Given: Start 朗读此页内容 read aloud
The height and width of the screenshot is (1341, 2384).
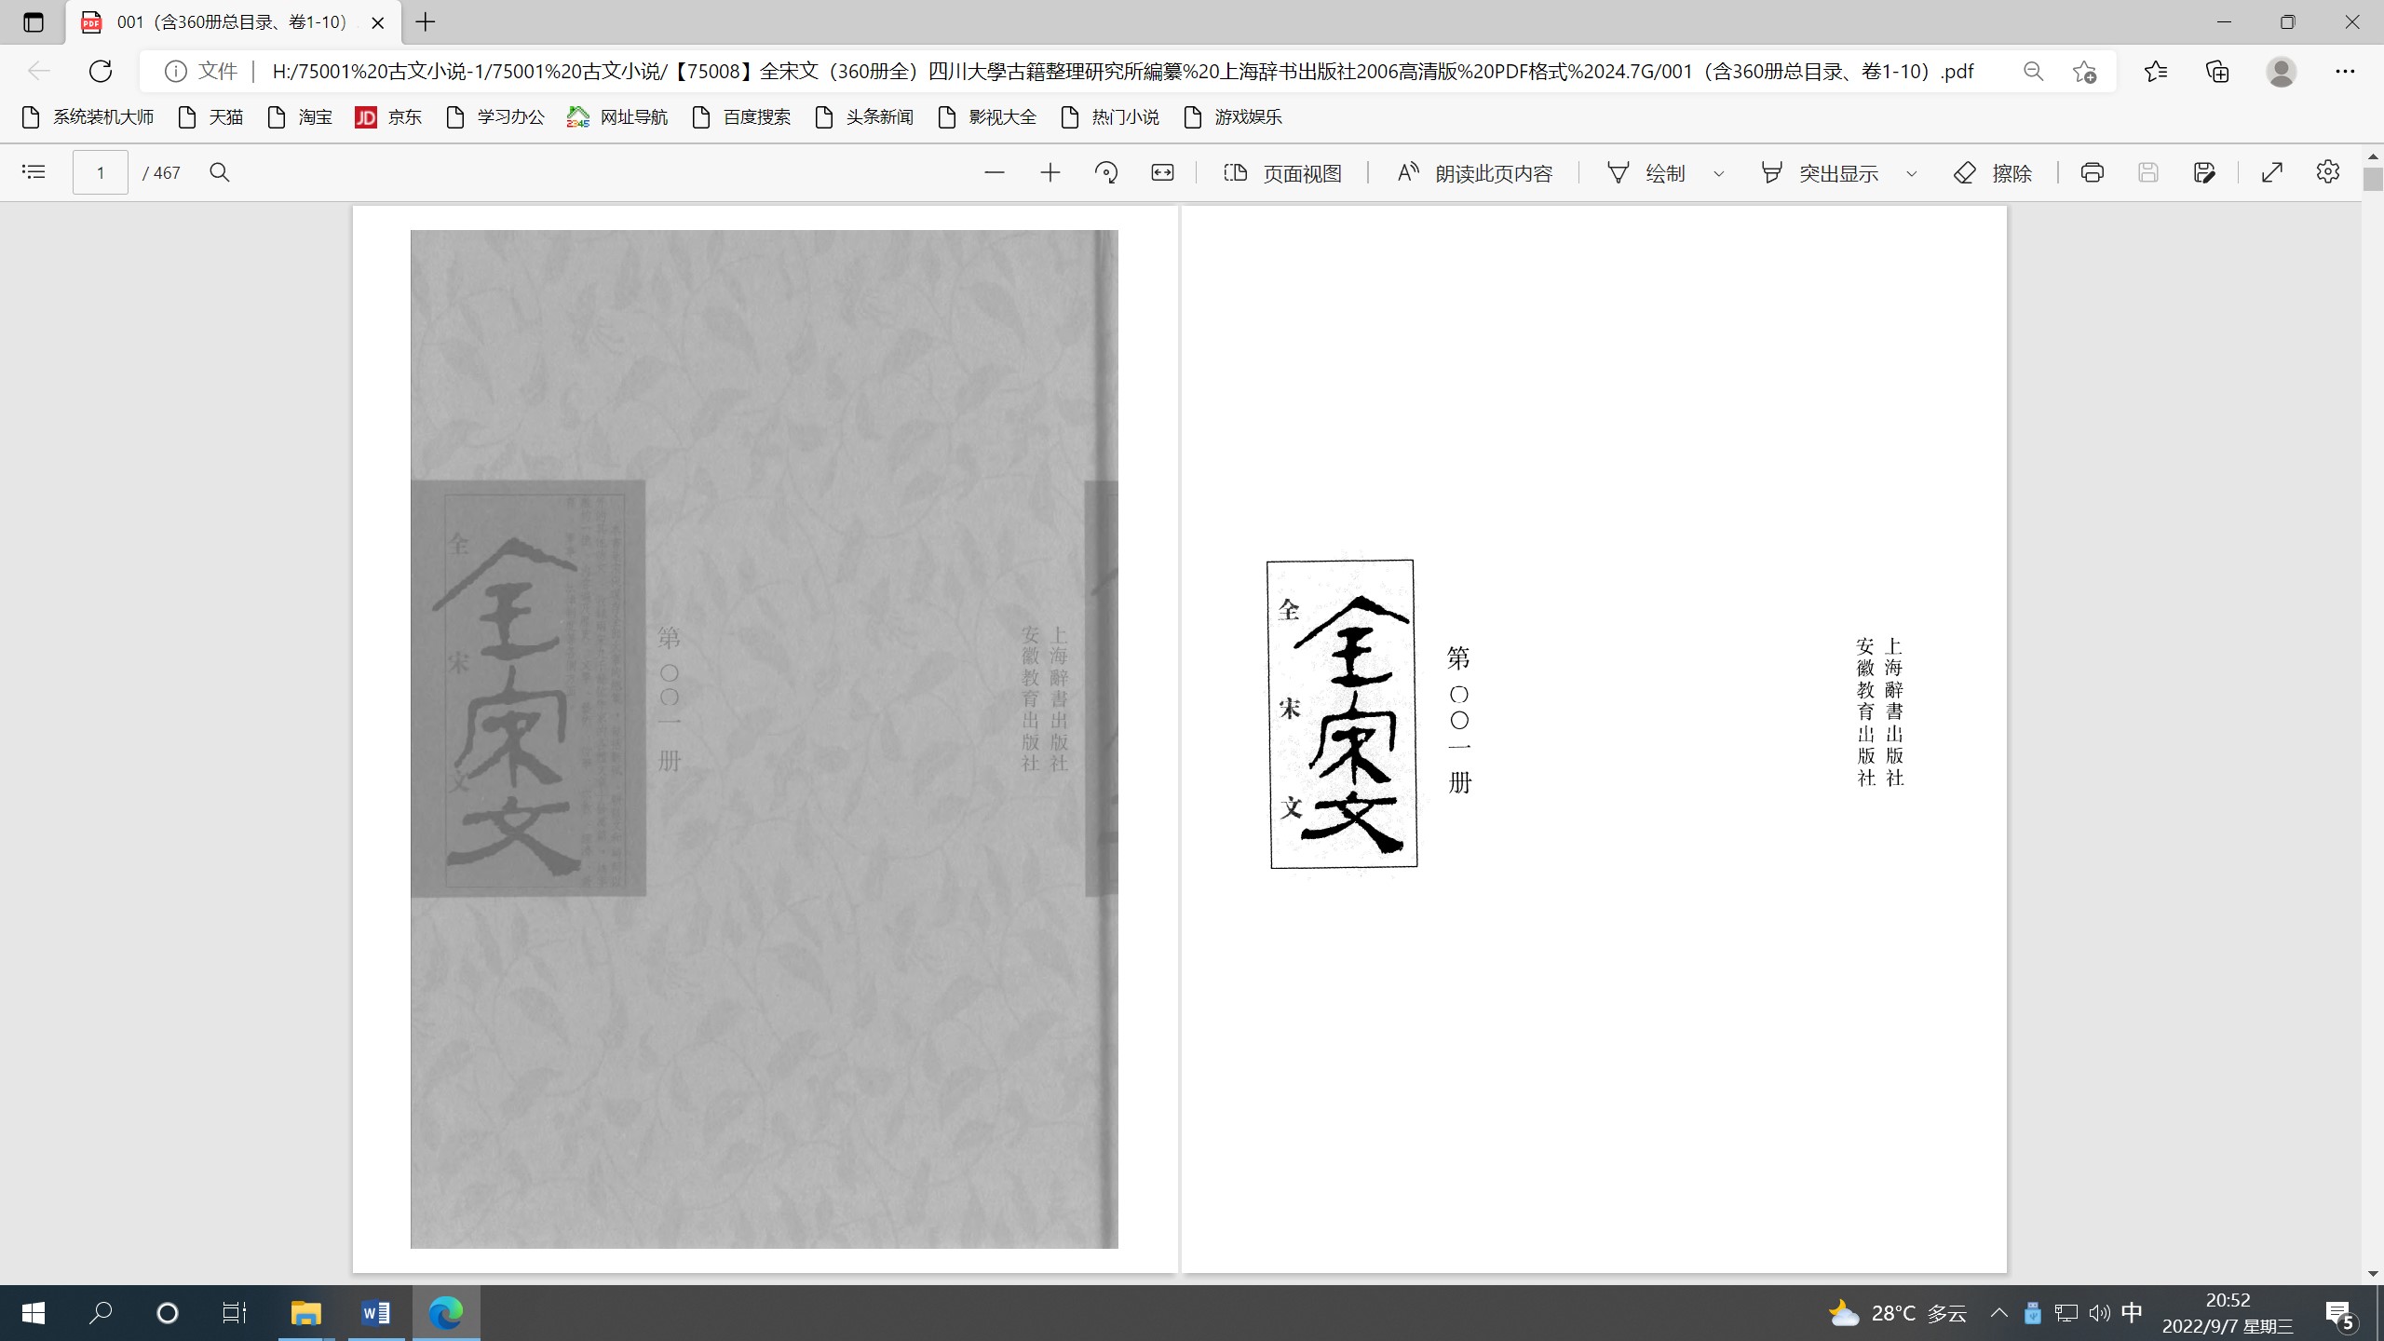Looking at the screenshot, I should [1475, 173].
